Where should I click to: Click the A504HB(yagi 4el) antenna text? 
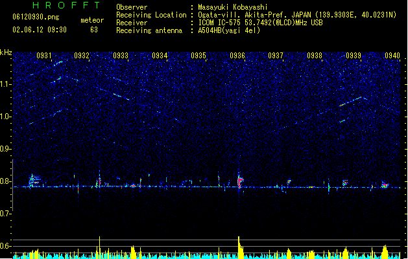[229, 30]
